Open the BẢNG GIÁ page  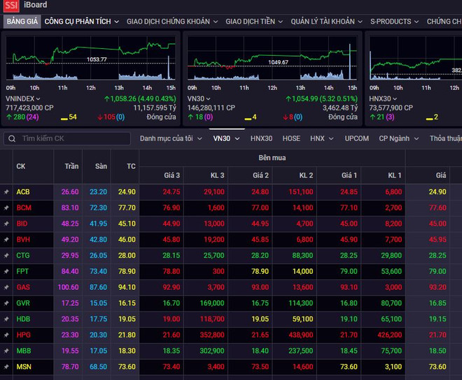(x=22, y=22)
